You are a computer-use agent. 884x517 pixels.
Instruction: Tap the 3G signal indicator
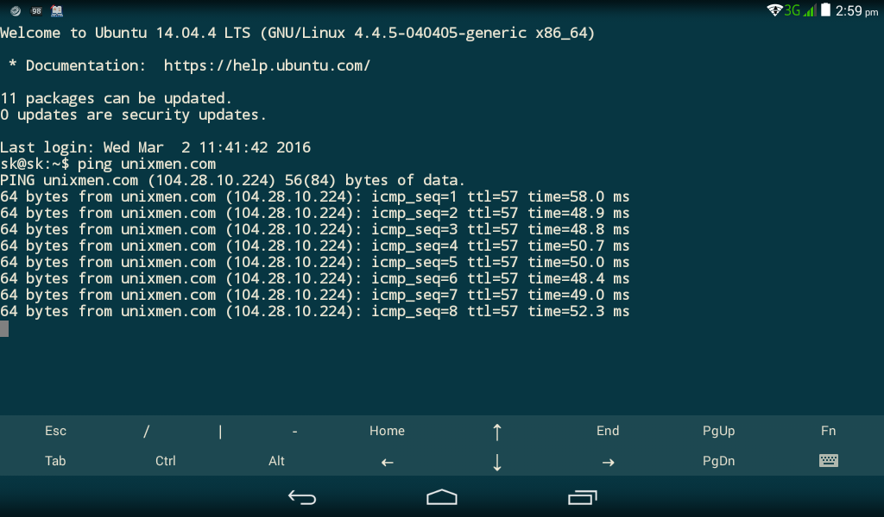pyautogui.click(x=799, y=10)
